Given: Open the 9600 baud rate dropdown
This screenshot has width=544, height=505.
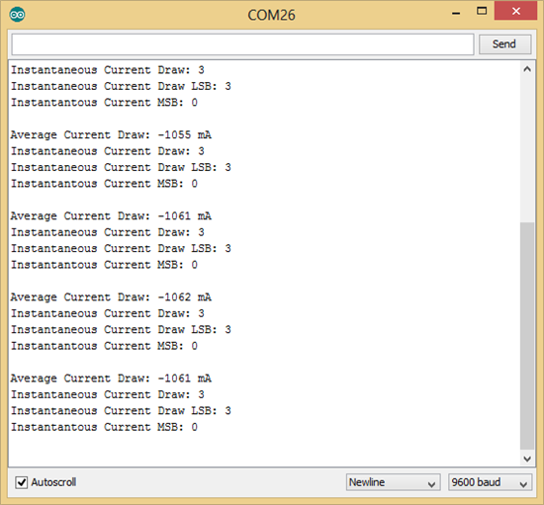Looking at the screenshot, I should 491,482.
